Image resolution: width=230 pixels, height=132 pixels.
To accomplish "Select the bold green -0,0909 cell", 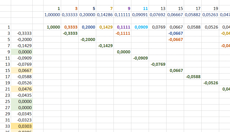I will point(140,58).
